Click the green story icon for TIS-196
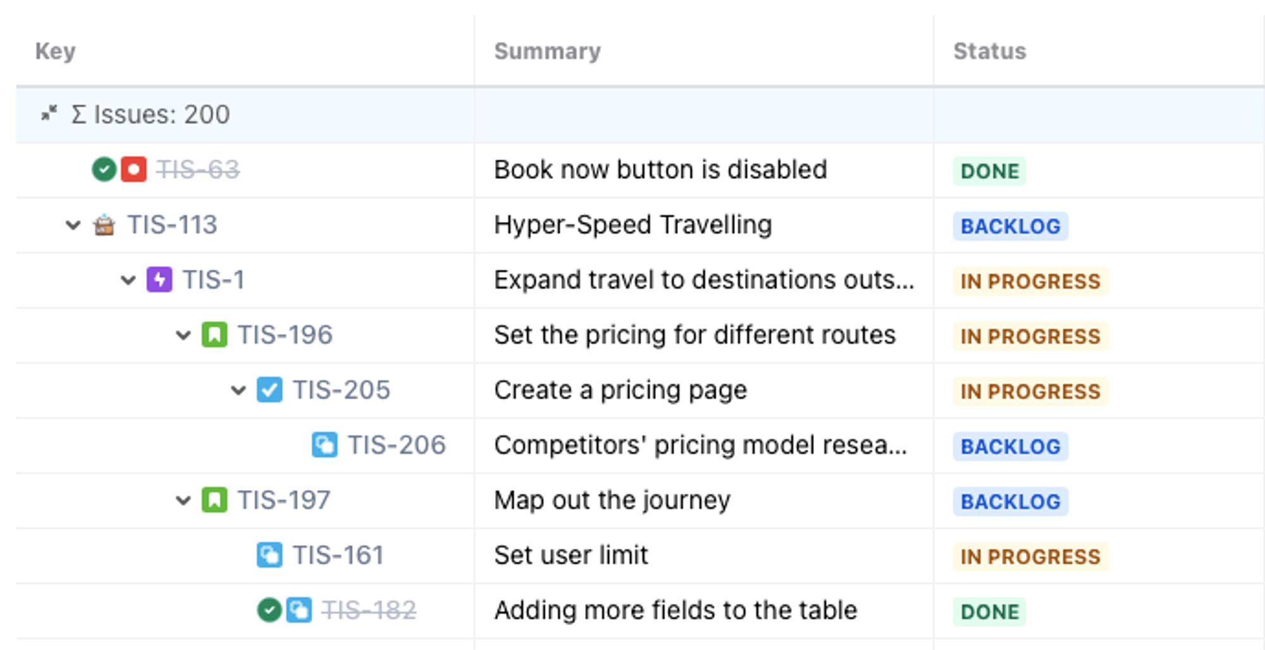Screen dimensions: 1265x650 [214, 335]
